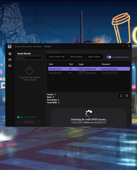Click the clipboard copy icon
137x170 pixels.
click(127, 96)
